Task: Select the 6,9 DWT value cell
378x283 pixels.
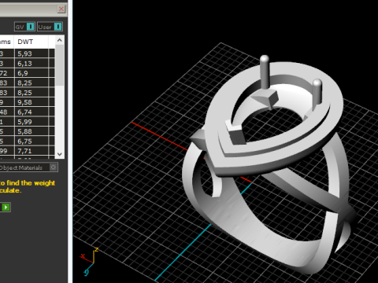Action: (x=31, y=73)
